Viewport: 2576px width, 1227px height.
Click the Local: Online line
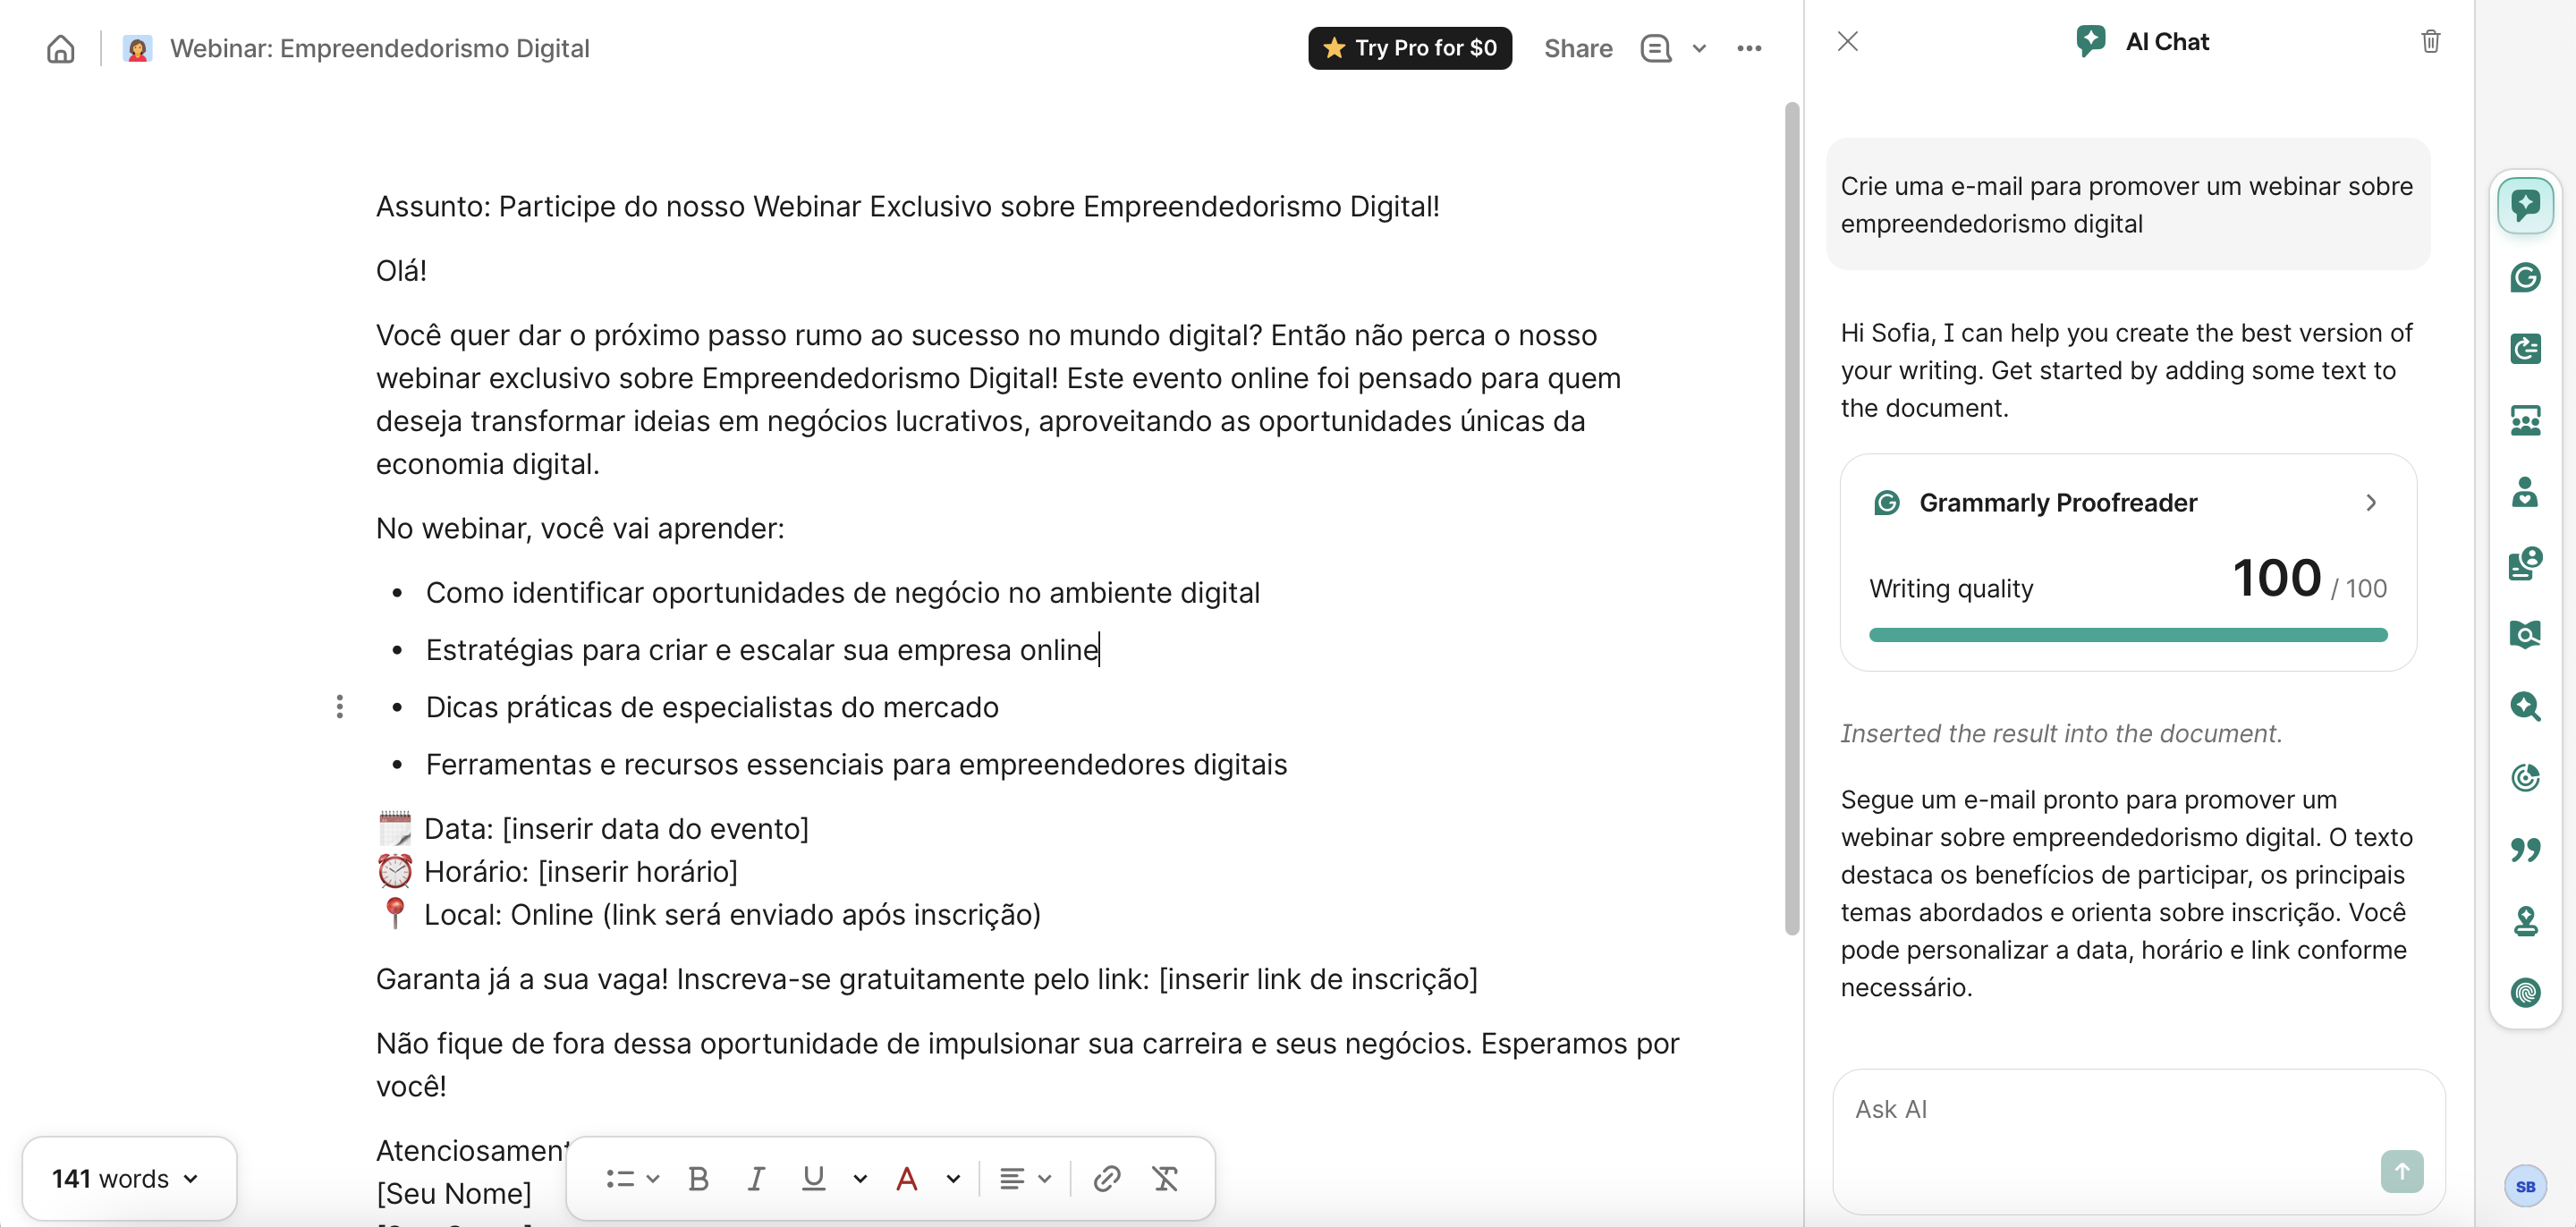pos(708,915)
